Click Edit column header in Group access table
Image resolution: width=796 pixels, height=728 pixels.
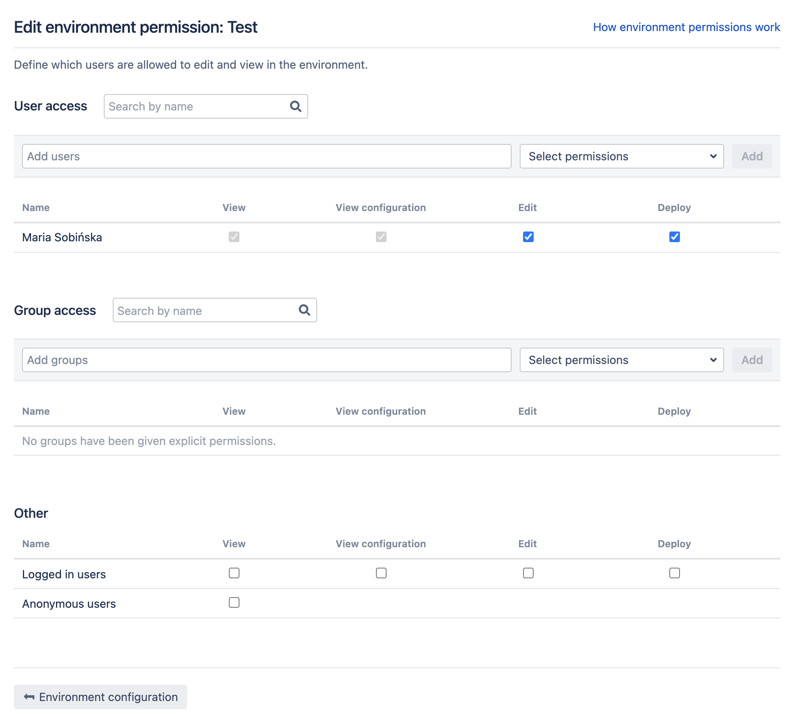click(x=528, y=411)
